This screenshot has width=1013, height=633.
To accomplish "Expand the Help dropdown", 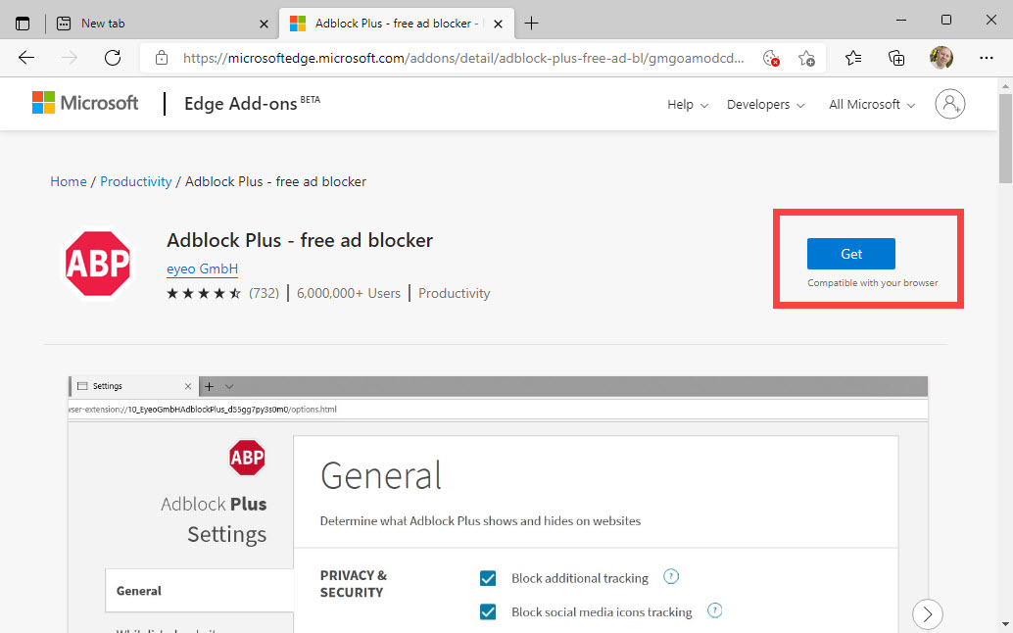I will [687, 105].
